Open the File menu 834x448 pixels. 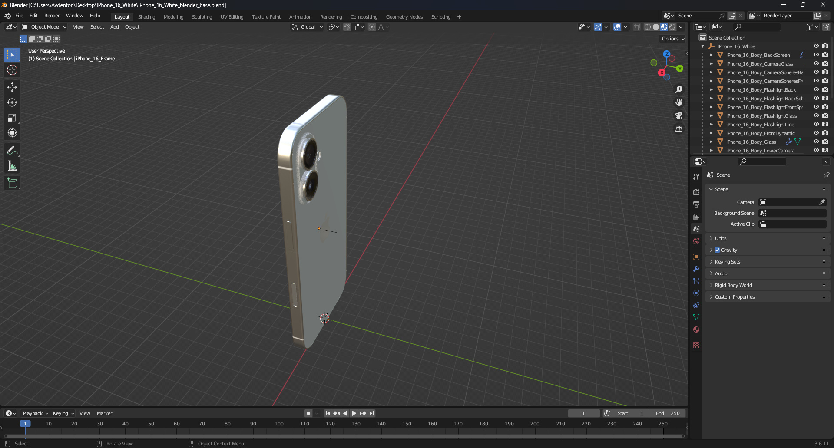(x=19, y=16)
